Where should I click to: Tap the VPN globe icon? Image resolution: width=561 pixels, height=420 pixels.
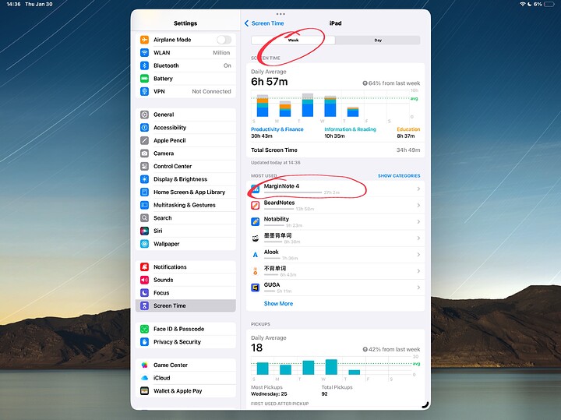tap(144, 91)
